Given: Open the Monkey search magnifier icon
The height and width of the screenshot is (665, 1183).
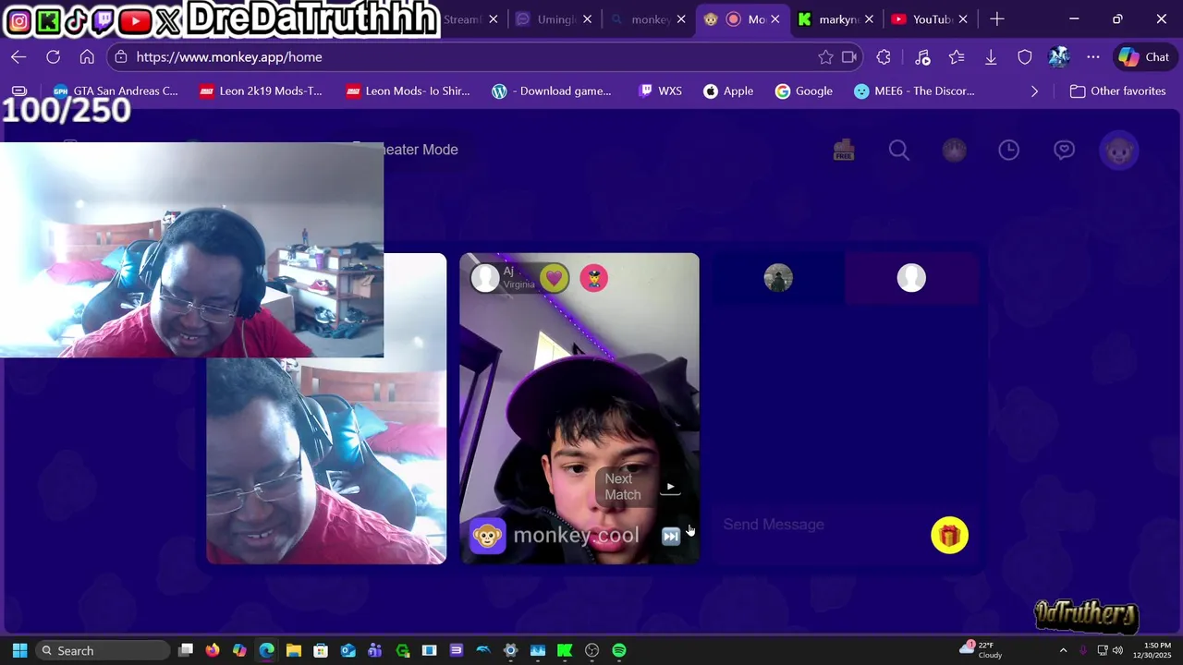Looking at the screenshot, I should [898, 150].
